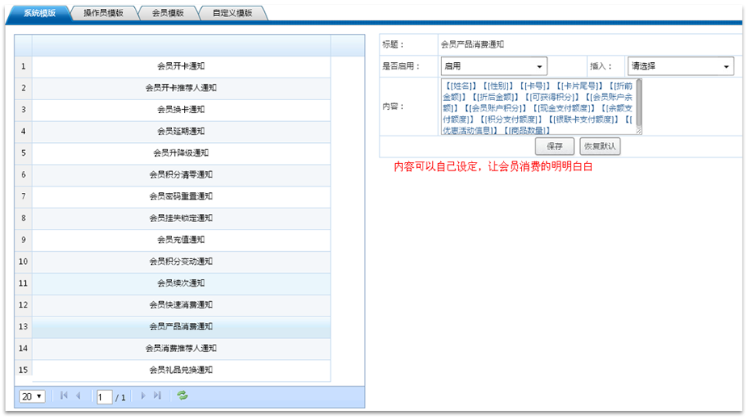Image resolution: width=748 pixels, height=419 pixels.
Task: Select row 会员快速消费通知
Action: coord(181,304)
